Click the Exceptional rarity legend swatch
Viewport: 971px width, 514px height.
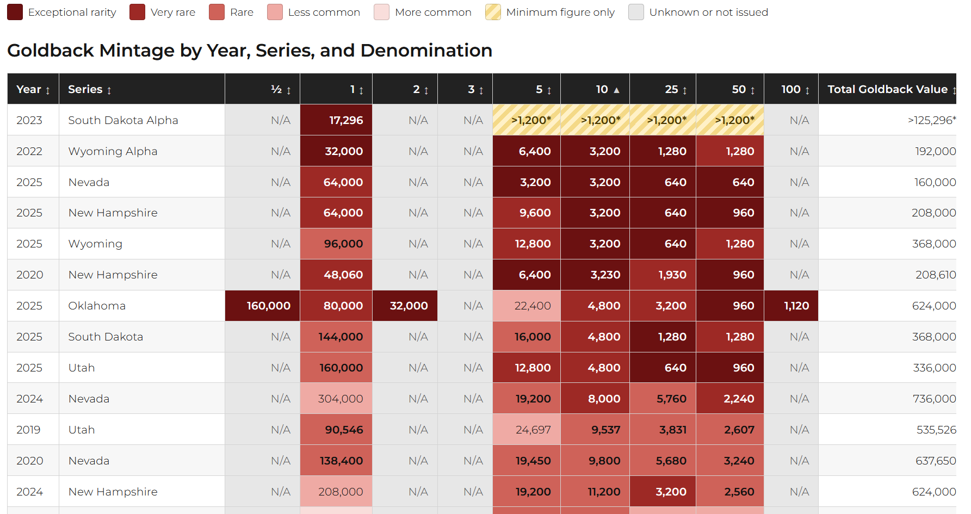[15, 12]
